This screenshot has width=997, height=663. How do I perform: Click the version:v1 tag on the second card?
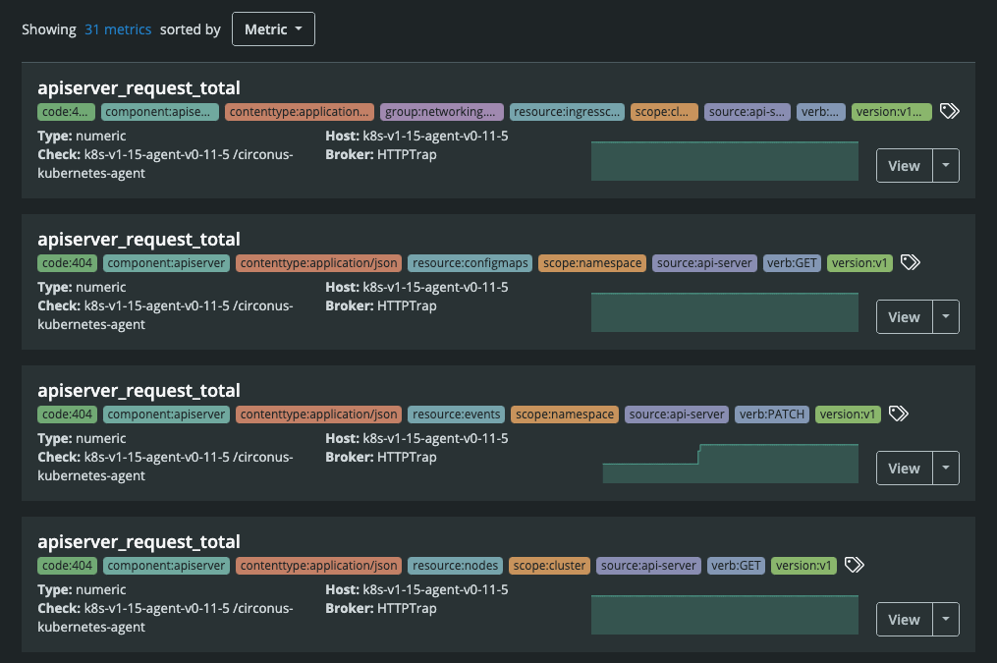(859, 262)
